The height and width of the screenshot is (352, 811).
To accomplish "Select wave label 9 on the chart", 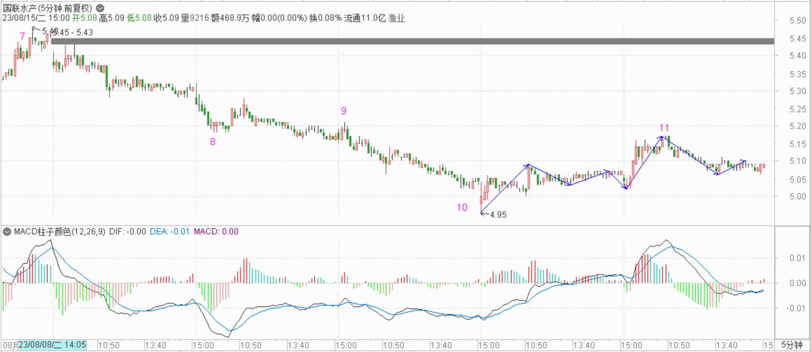I will click(343, 111).
